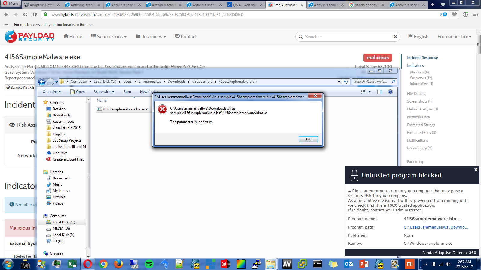Screen dimensions: 481x270
Task: Close the Untrusted program blocked notification
Action: click(476, 169)
